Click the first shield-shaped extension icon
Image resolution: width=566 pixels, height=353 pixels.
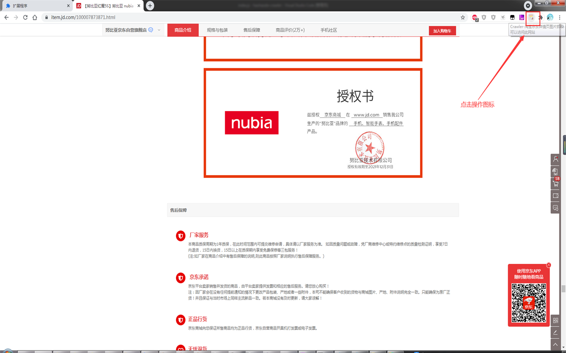point(483,18)
